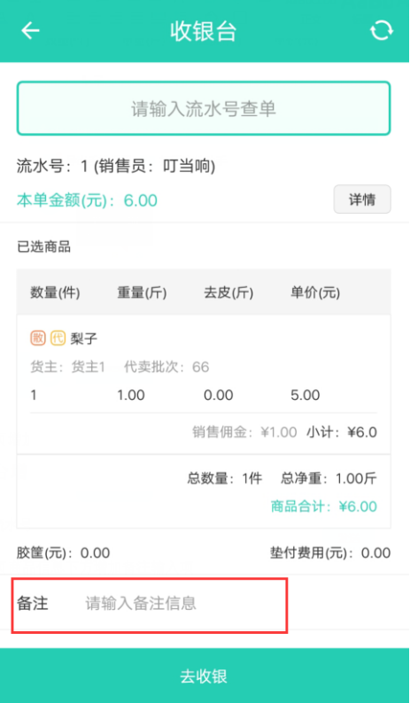This screenshot has width=410, height=703.
Task: Click the 请输入备注信息 remark field
Action: pyautogui.click(x=141, y=604)
